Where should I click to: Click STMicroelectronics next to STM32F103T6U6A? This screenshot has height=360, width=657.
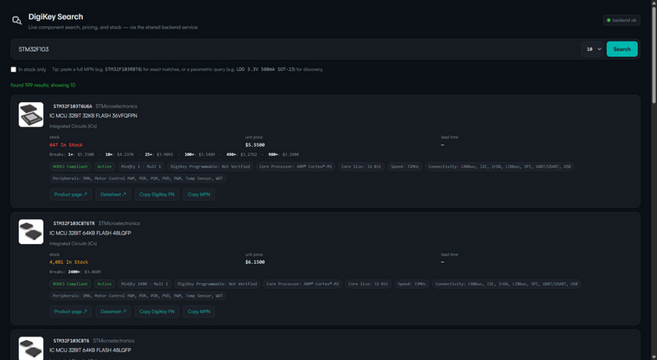tap(116, 106)
